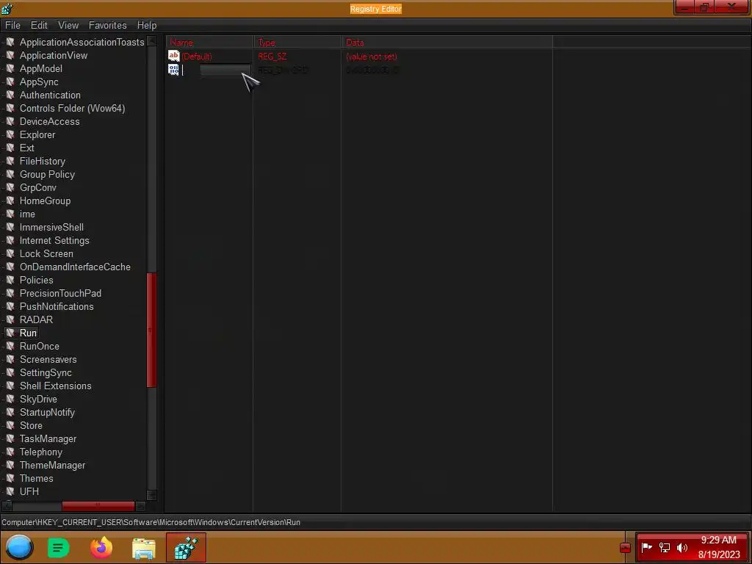Click the ime key icon
Viewport: 752px width, 564px height.
10,214
